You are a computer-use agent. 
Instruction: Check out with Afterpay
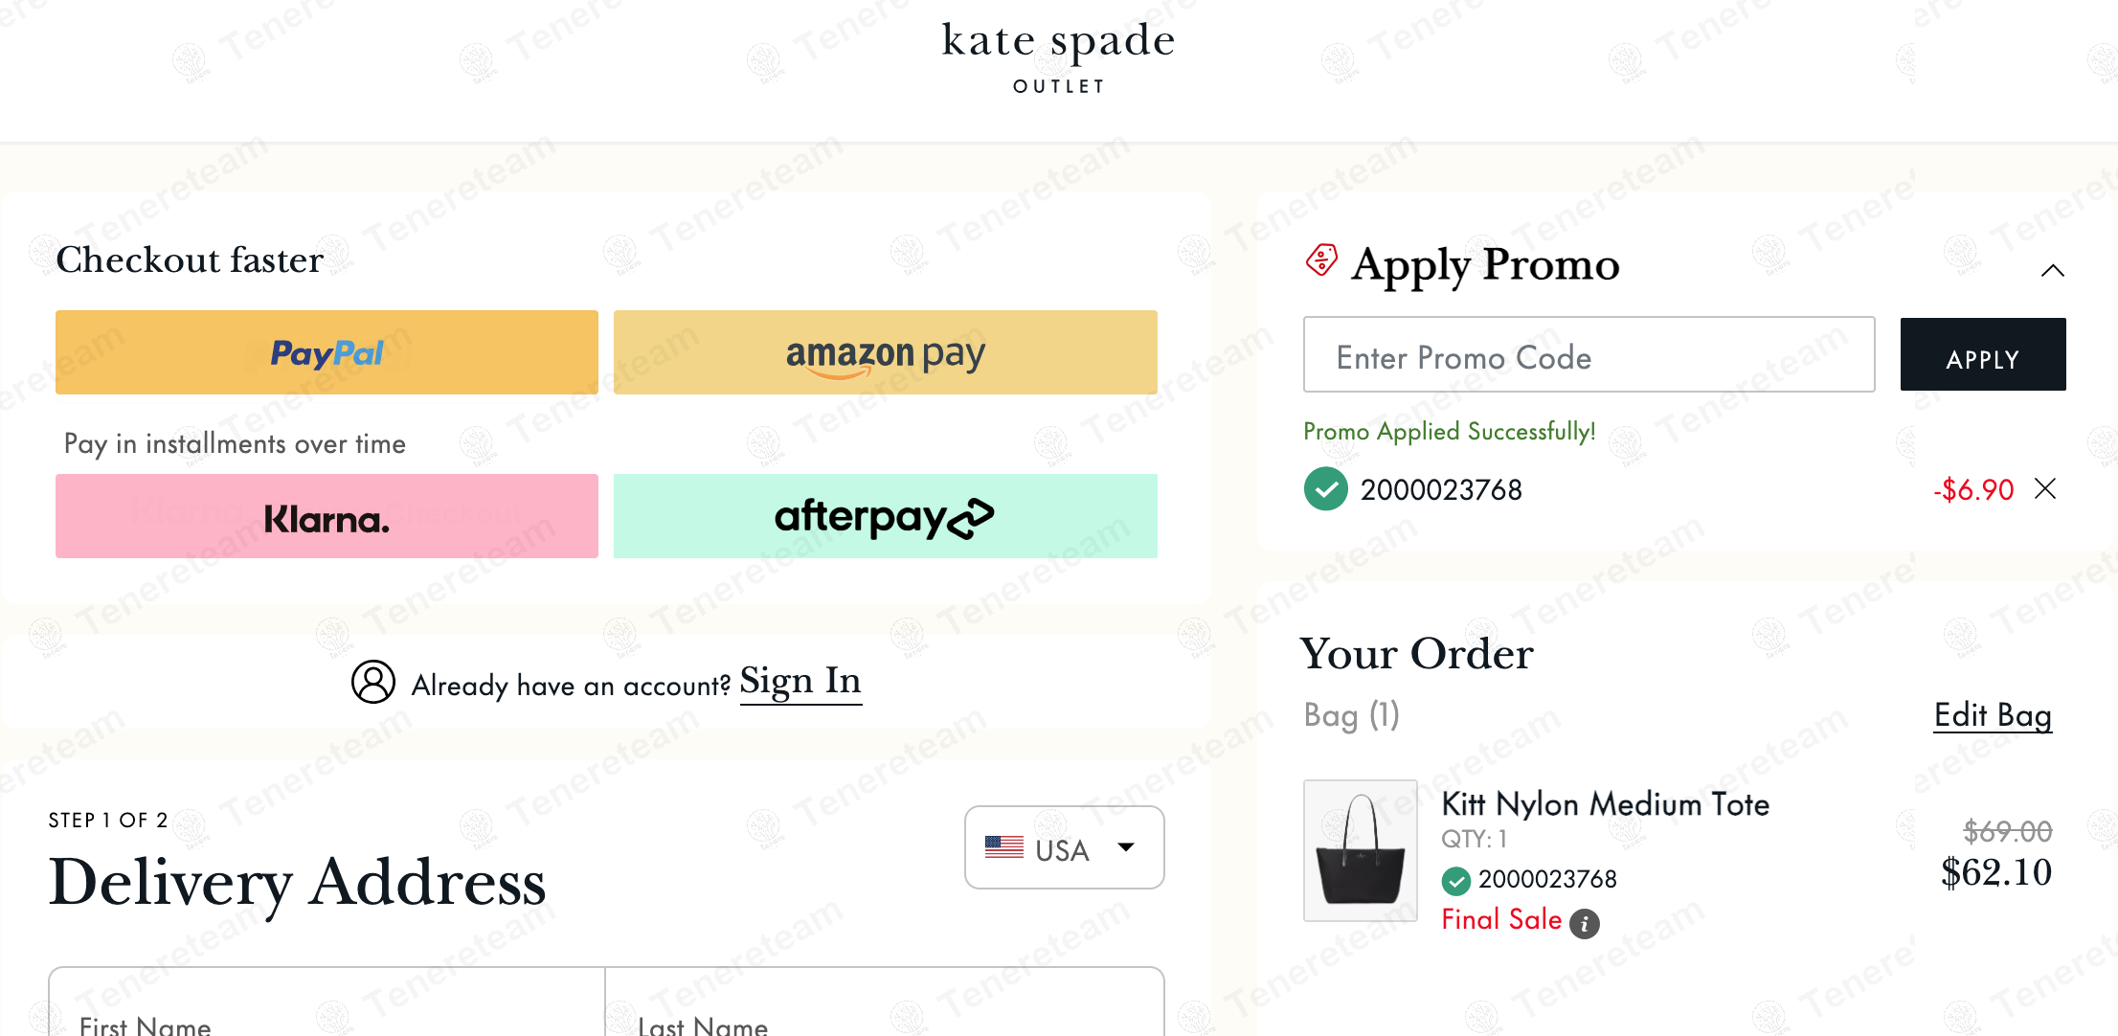tap(885, 516)
